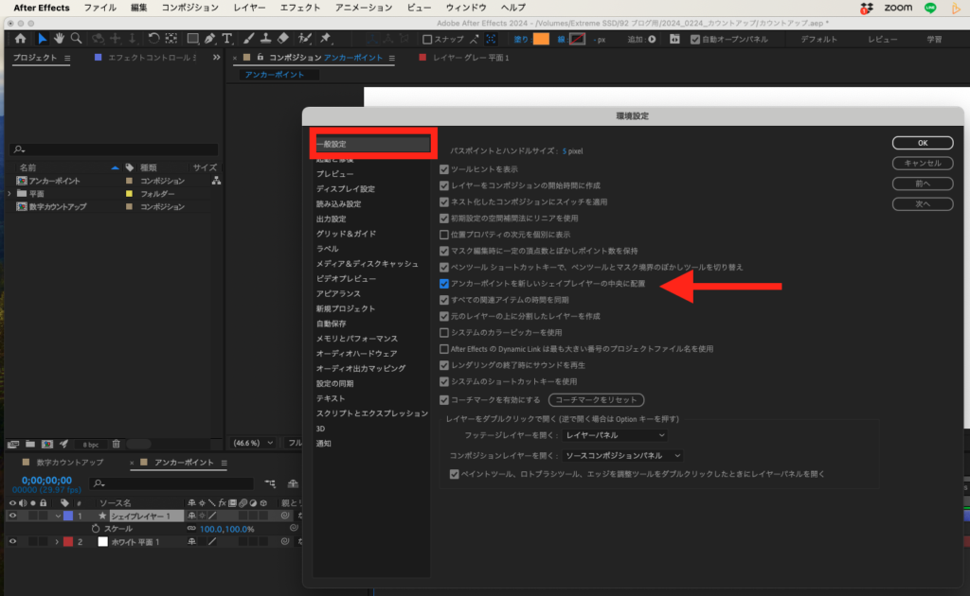Click the trash icon in Project panel

click(116, 443)
